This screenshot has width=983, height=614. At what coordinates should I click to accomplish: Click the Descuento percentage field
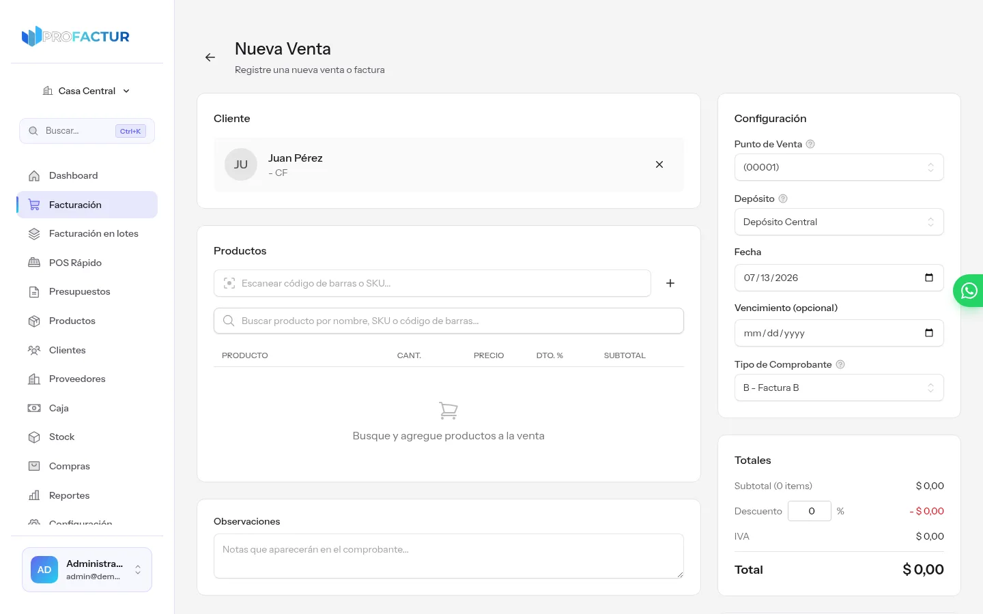(x=810, y=511)
